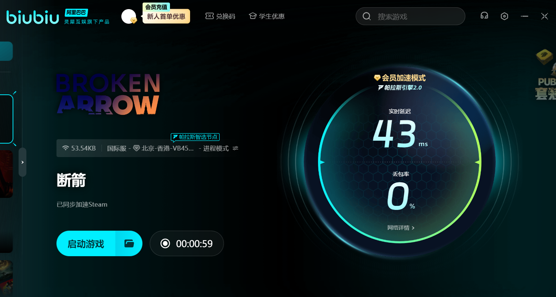Image resolution: width=556 pixels, height=297 pixels.
Task: Open game folder icon button
Action: point(129,243)
